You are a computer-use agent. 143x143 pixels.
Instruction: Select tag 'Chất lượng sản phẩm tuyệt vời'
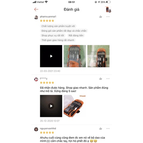(58, 26)
